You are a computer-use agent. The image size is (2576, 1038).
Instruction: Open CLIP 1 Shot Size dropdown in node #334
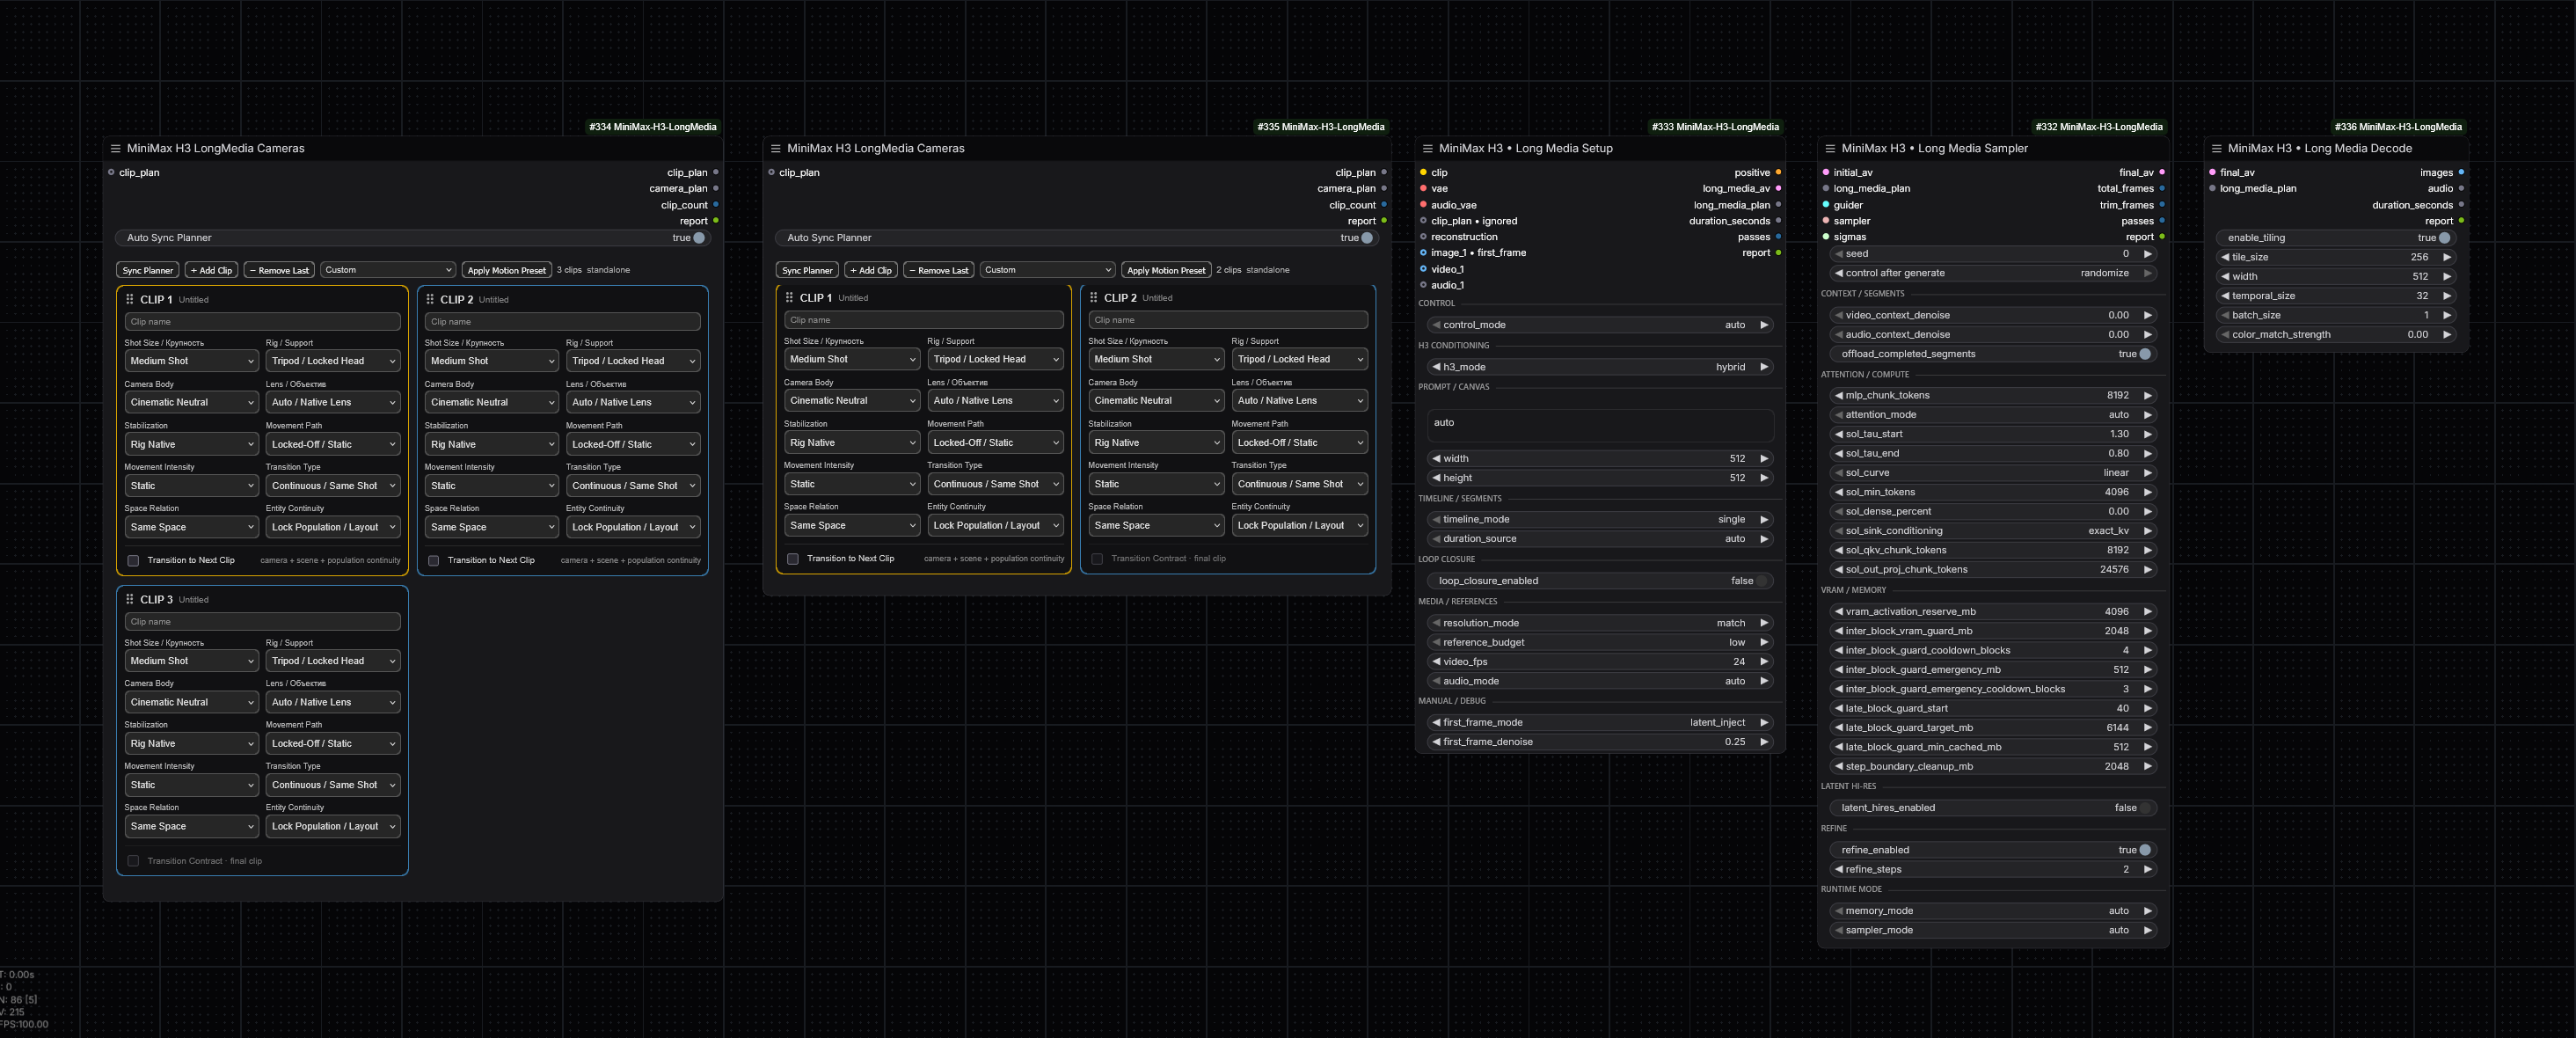pos(191,361)
